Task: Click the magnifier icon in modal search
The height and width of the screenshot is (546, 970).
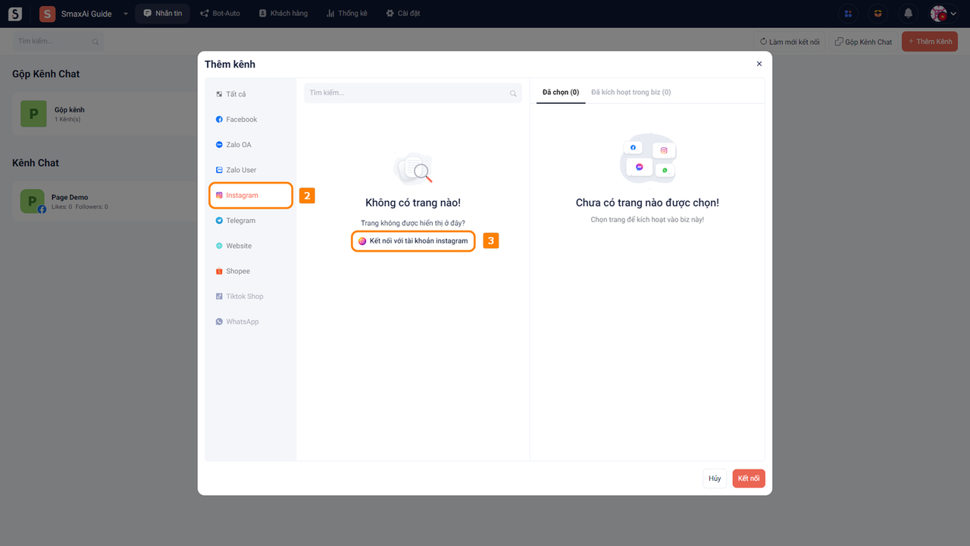Action: (x=513, y=93)
